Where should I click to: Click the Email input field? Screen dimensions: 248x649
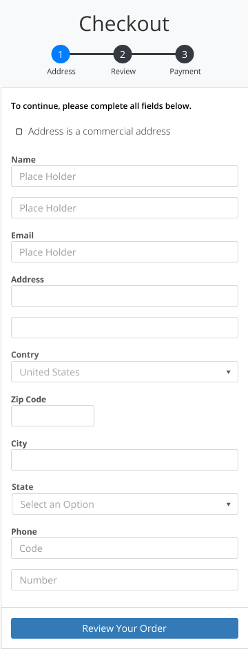(125, 252)
